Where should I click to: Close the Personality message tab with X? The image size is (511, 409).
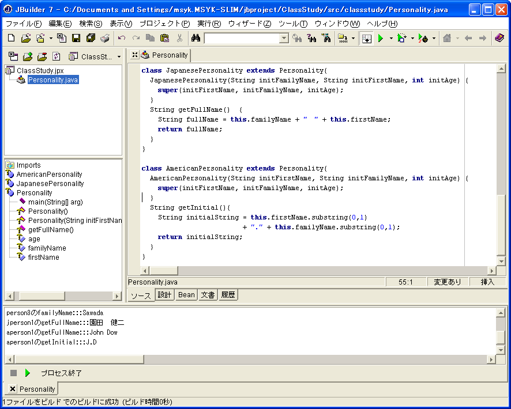point(12,389)
